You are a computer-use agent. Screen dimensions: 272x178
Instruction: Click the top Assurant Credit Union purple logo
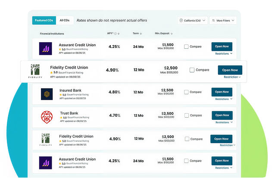click(x=45, y=49)
